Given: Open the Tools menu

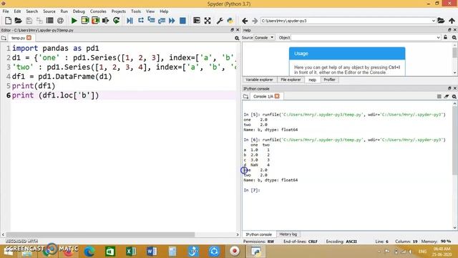Looking at the screenshot, I should [x=136, y=11].
